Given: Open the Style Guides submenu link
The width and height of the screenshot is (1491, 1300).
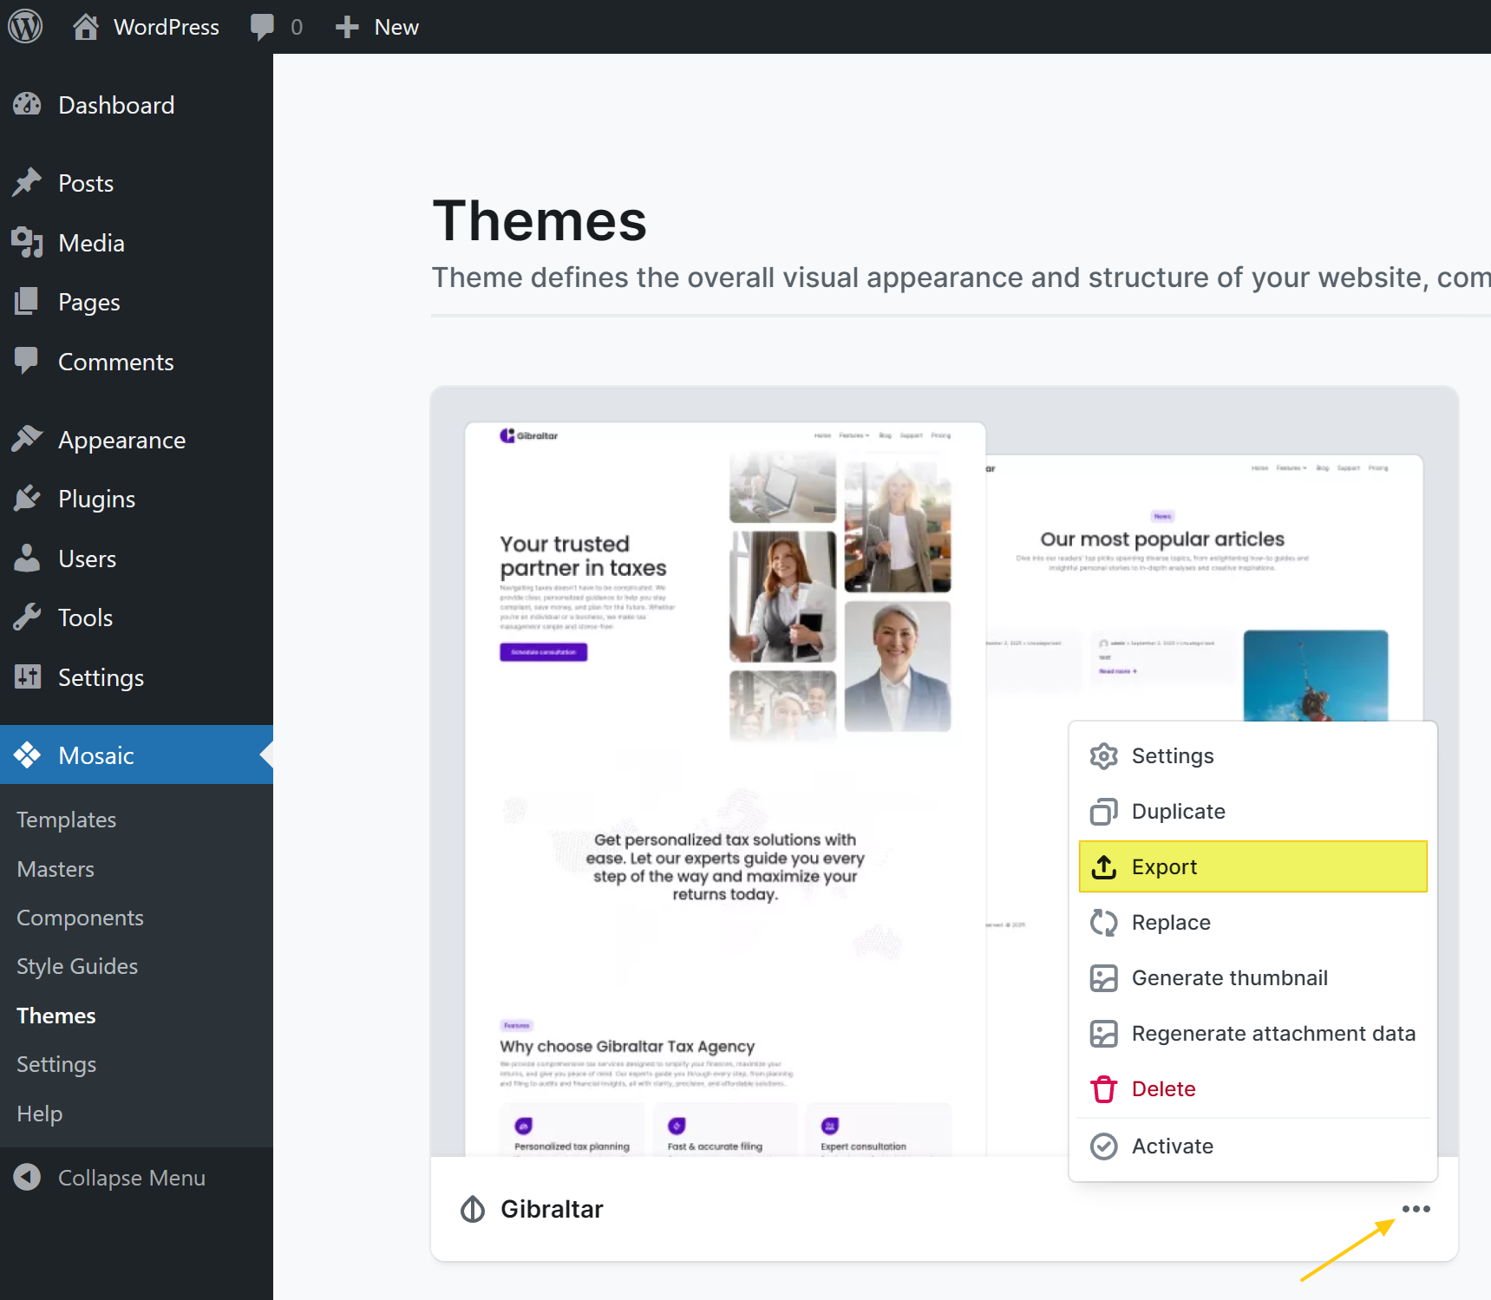Looking at the screenshot, I should point(77,966).
